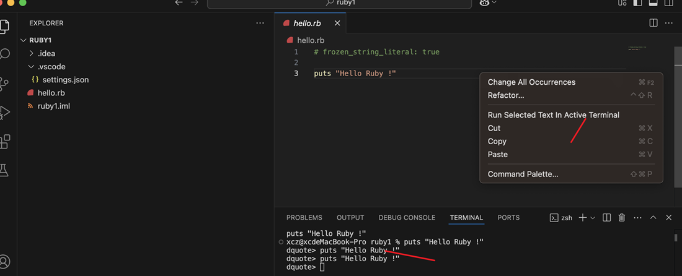Toggle the primary side bar in the title bar
Viewport: 682px width, 276px height.
[x=637, y=3]
